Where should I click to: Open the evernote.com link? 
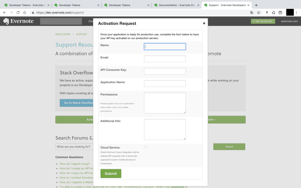pyautogui.click(x=289, y=21)
